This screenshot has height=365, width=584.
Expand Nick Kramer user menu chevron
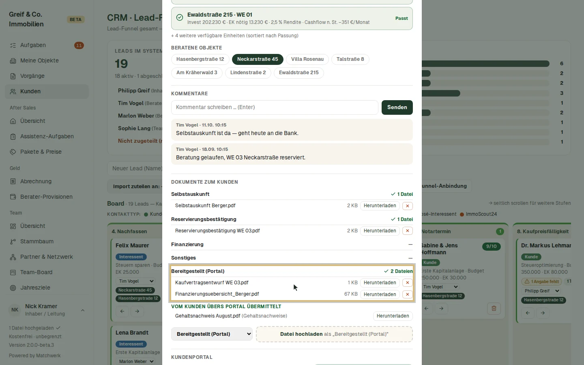tap(83, 310)
